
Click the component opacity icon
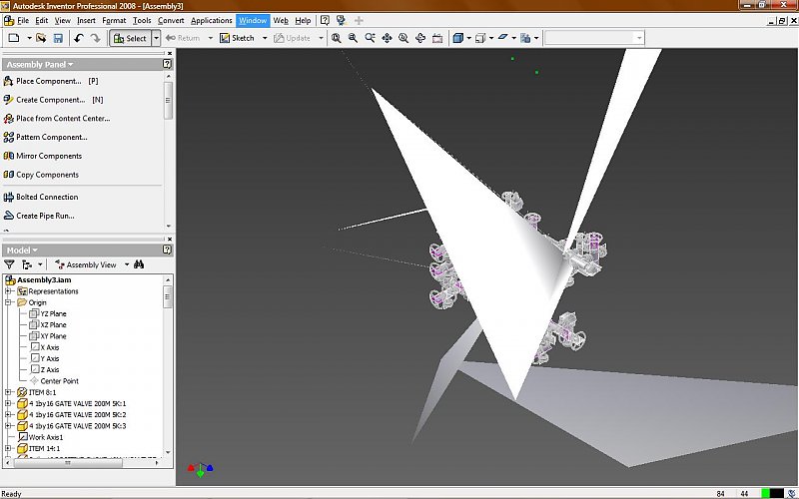point(525,38)
